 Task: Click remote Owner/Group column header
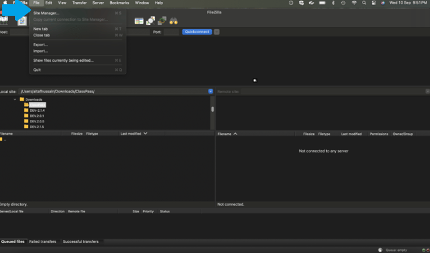[402, 134]
